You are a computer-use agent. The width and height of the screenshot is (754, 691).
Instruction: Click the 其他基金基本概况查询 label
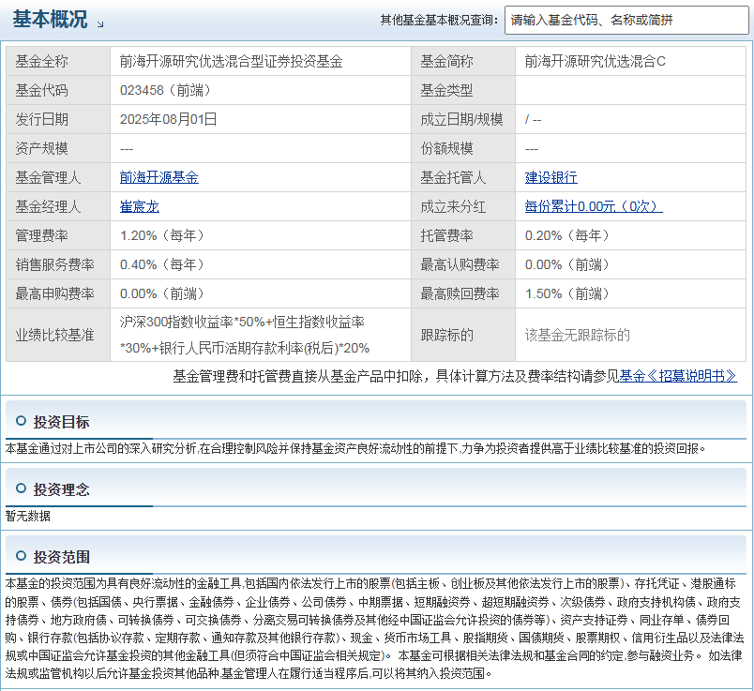click(439, 21)
